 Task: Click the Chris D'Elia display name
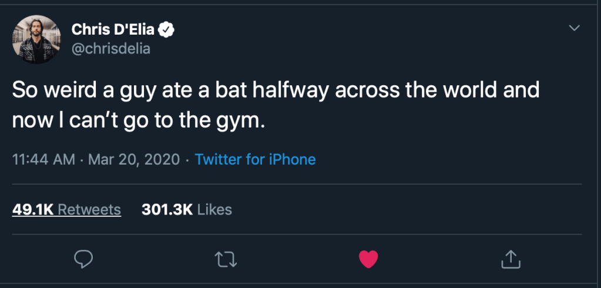[113, 28]
